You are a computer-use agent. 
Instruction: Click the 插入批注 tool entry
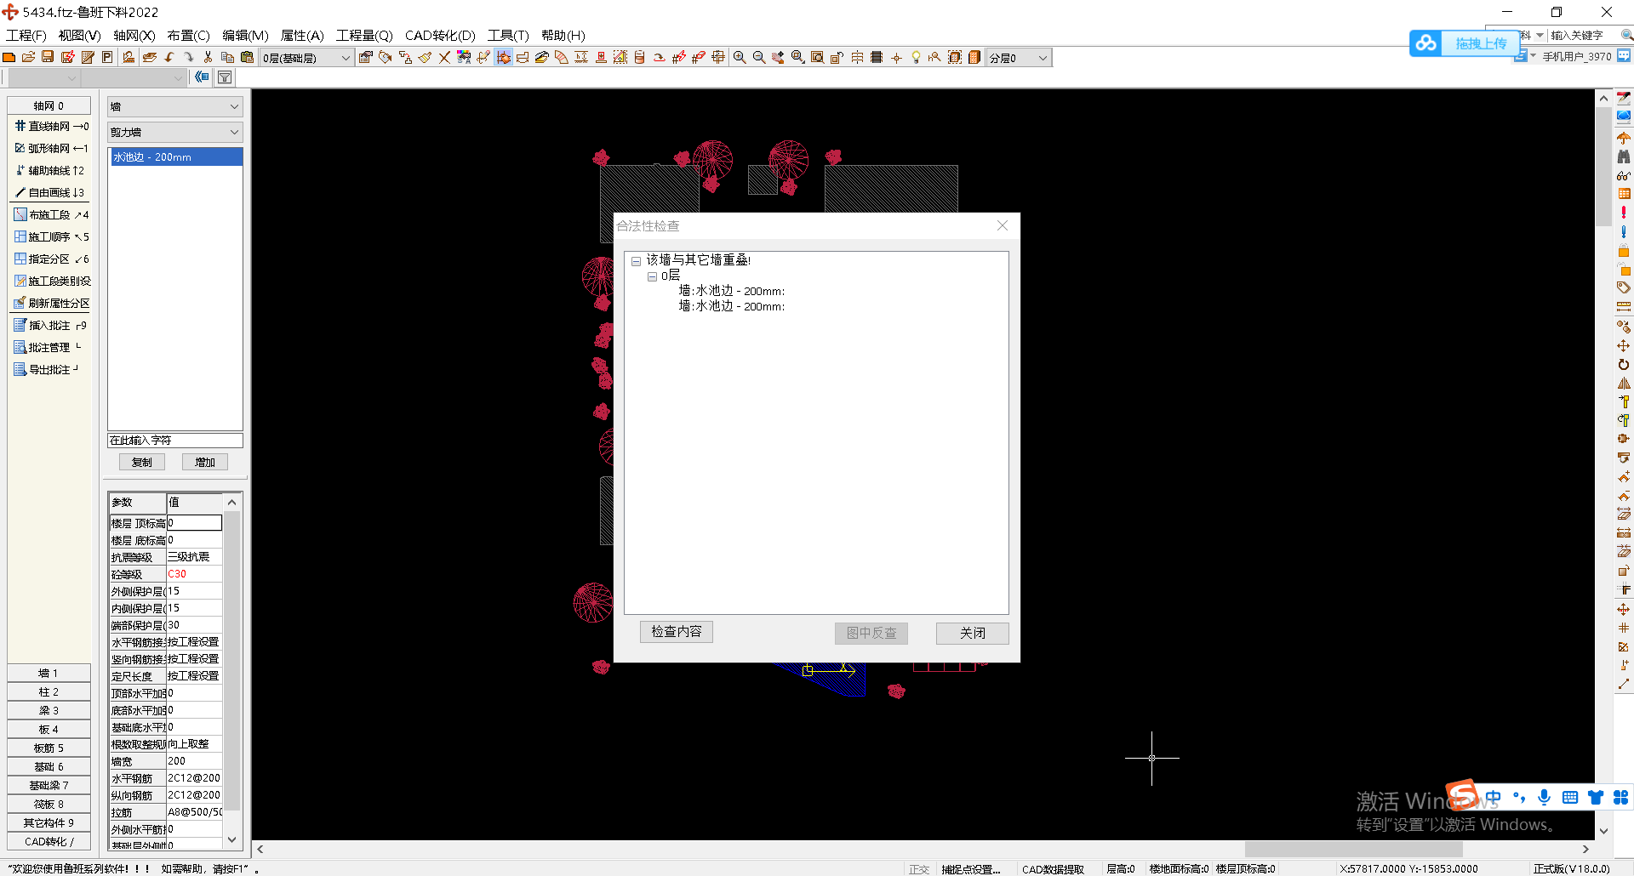coord(51,325)
